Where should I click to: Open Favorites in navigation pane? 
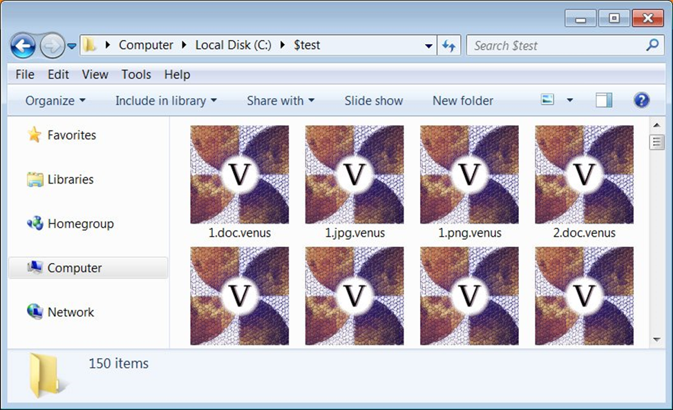coord(72,135)
